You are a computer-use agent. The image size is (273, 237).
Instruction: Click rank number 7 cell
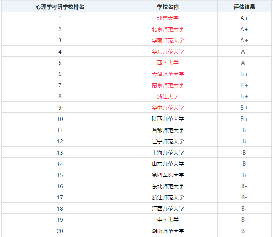[60, 85]
